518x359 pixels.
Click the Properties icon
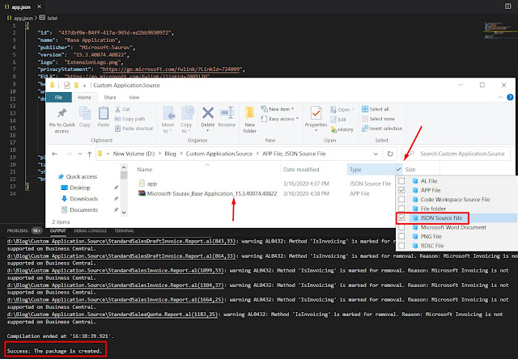(316, 113)
